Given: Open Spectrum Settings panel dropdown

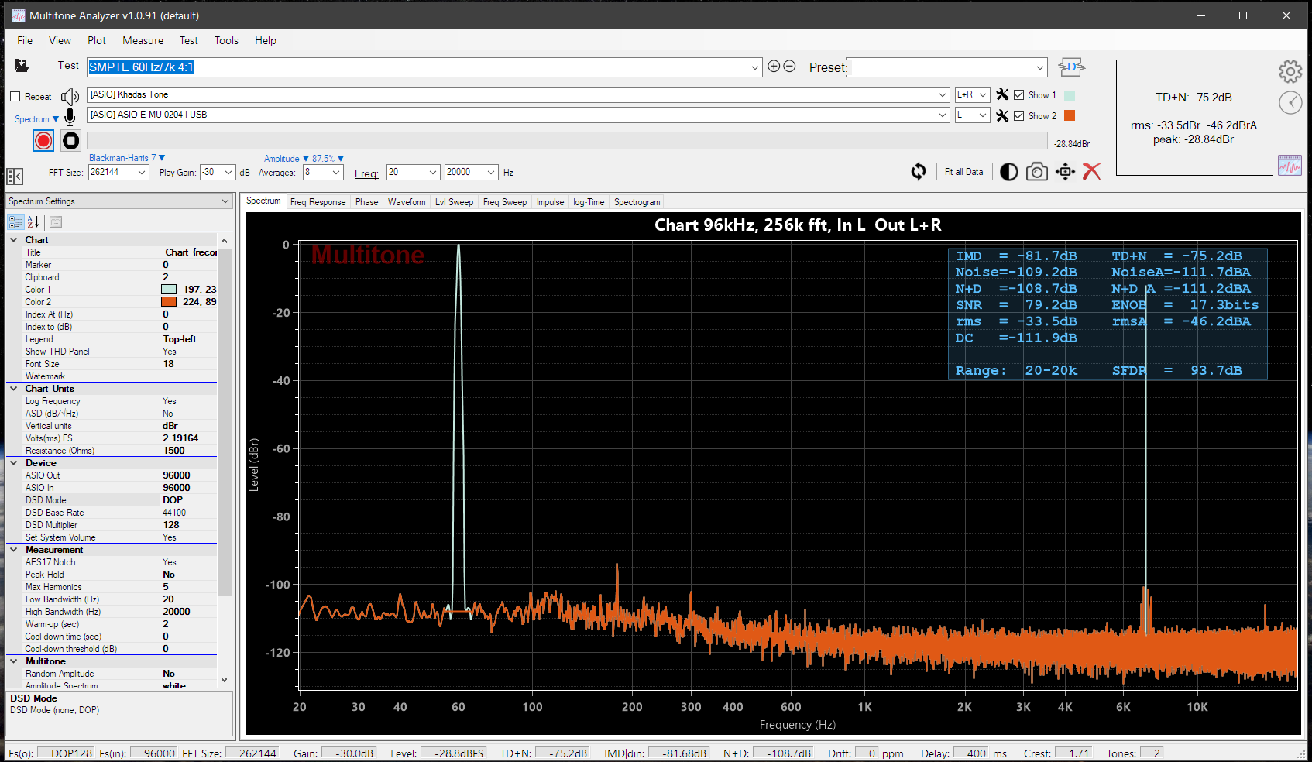Looking at the screenshot, I should 225,201.
